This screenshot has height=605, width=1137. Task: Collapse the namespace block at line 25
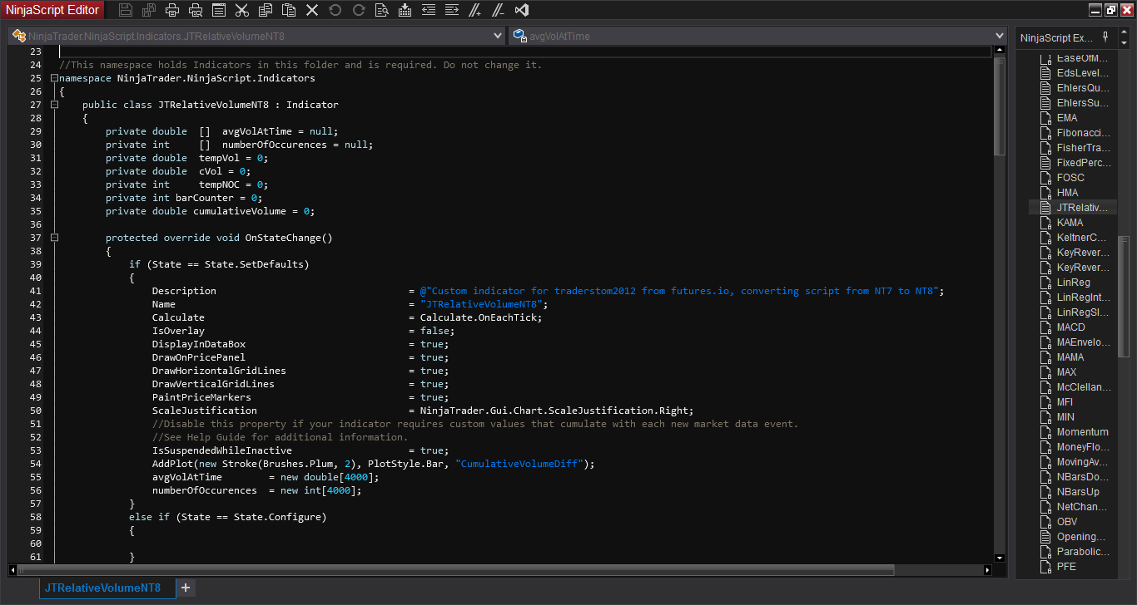click(54, 78)
